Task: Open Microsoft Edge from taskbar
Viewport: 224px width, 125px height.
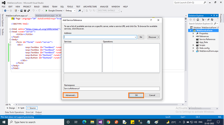Action: click(x=84, y=122)
